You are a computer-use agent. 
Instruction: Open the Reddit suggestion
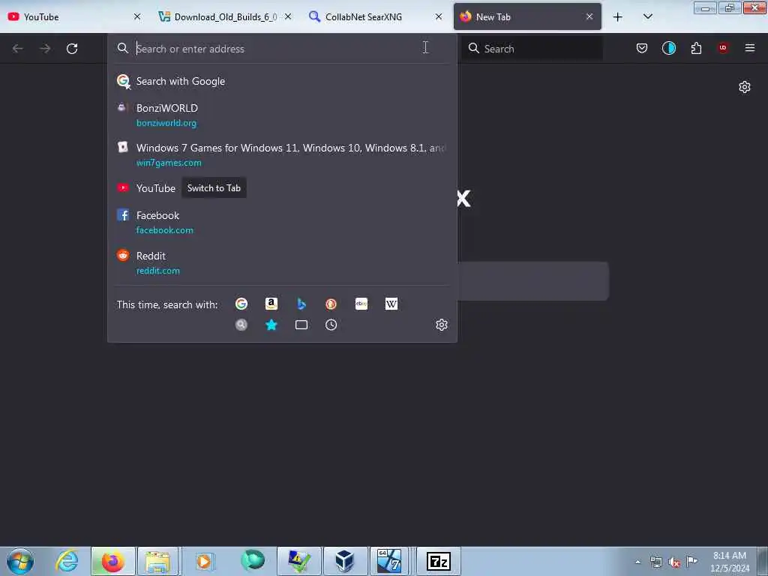pos(282,263)
